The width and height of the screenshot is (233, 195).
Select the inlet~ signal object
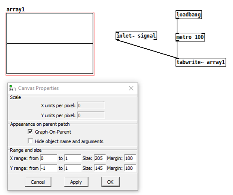click(x=136, y=36)
